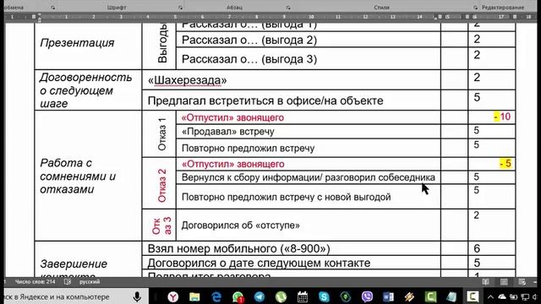This screenshot has width=541, height=304.
Task: Open the Стили group dialog launcher
Action: [475, 8]
